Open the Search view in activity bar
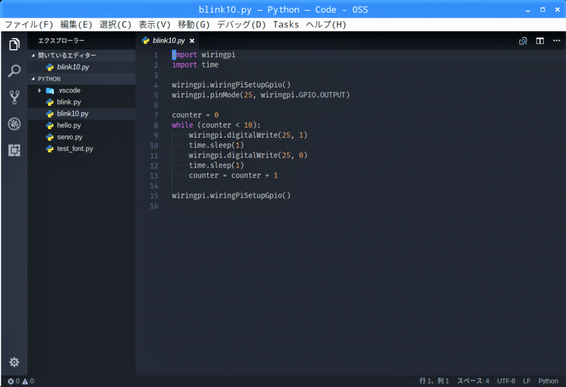The width and height of the screenshot is (566, 387). (x=14, y=71)
